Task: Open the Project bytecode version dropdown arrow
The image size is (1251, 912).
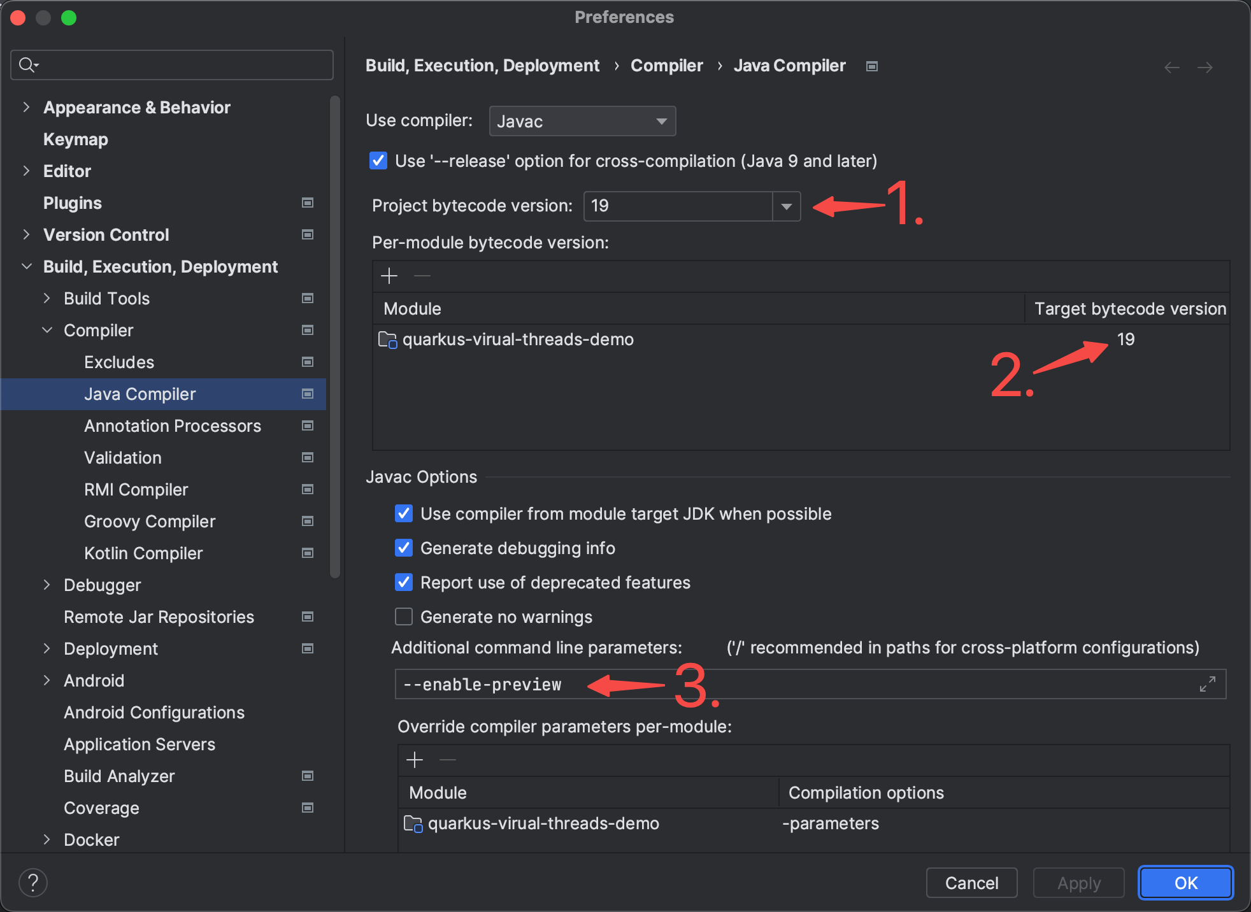Action: coord(787,206)
